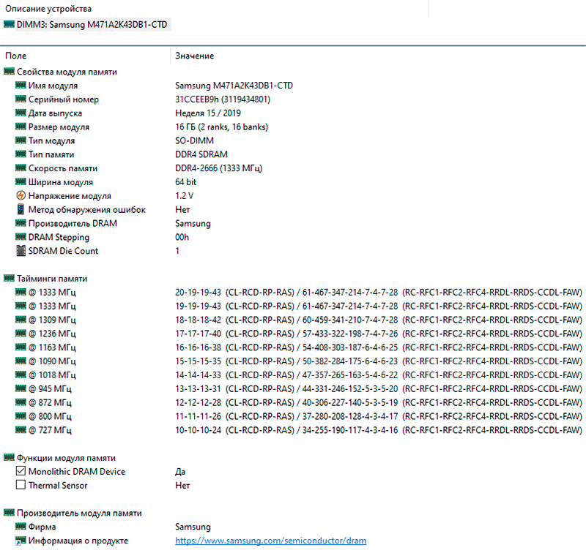Image resolution: width=586 pixels, height=553 pixels.
Task: Click the Тайминги памяти group icon
Action: pyautogui.click(x=9, y=278)
